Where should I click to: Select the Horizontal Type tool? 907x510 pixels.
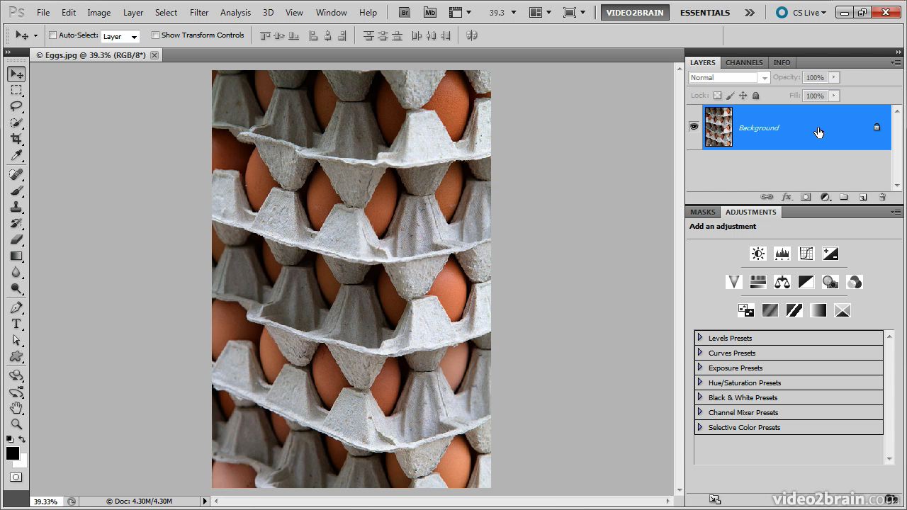click(16, 324)
